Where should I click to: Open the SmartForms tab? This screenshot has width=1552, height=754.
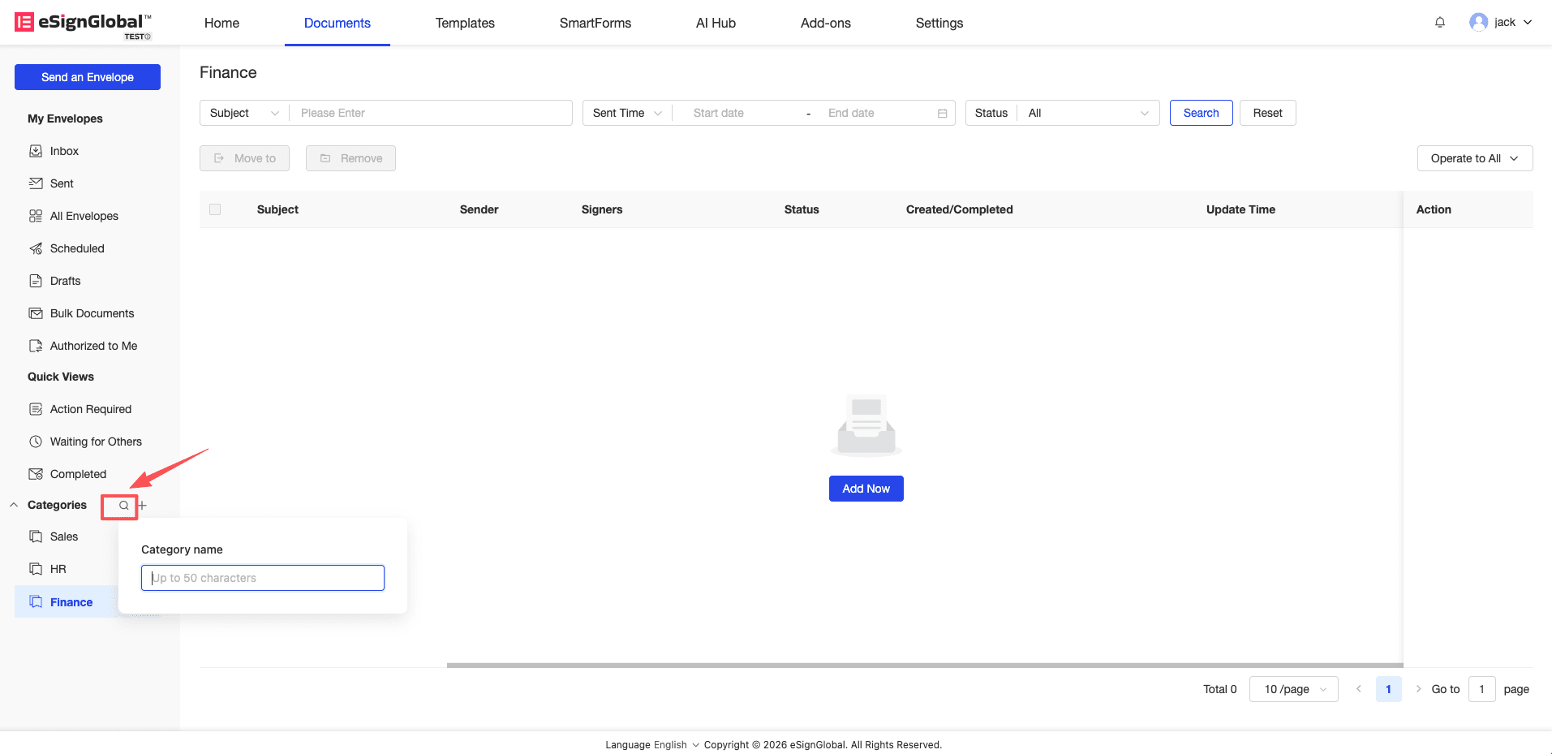click(x=595, y=23)
